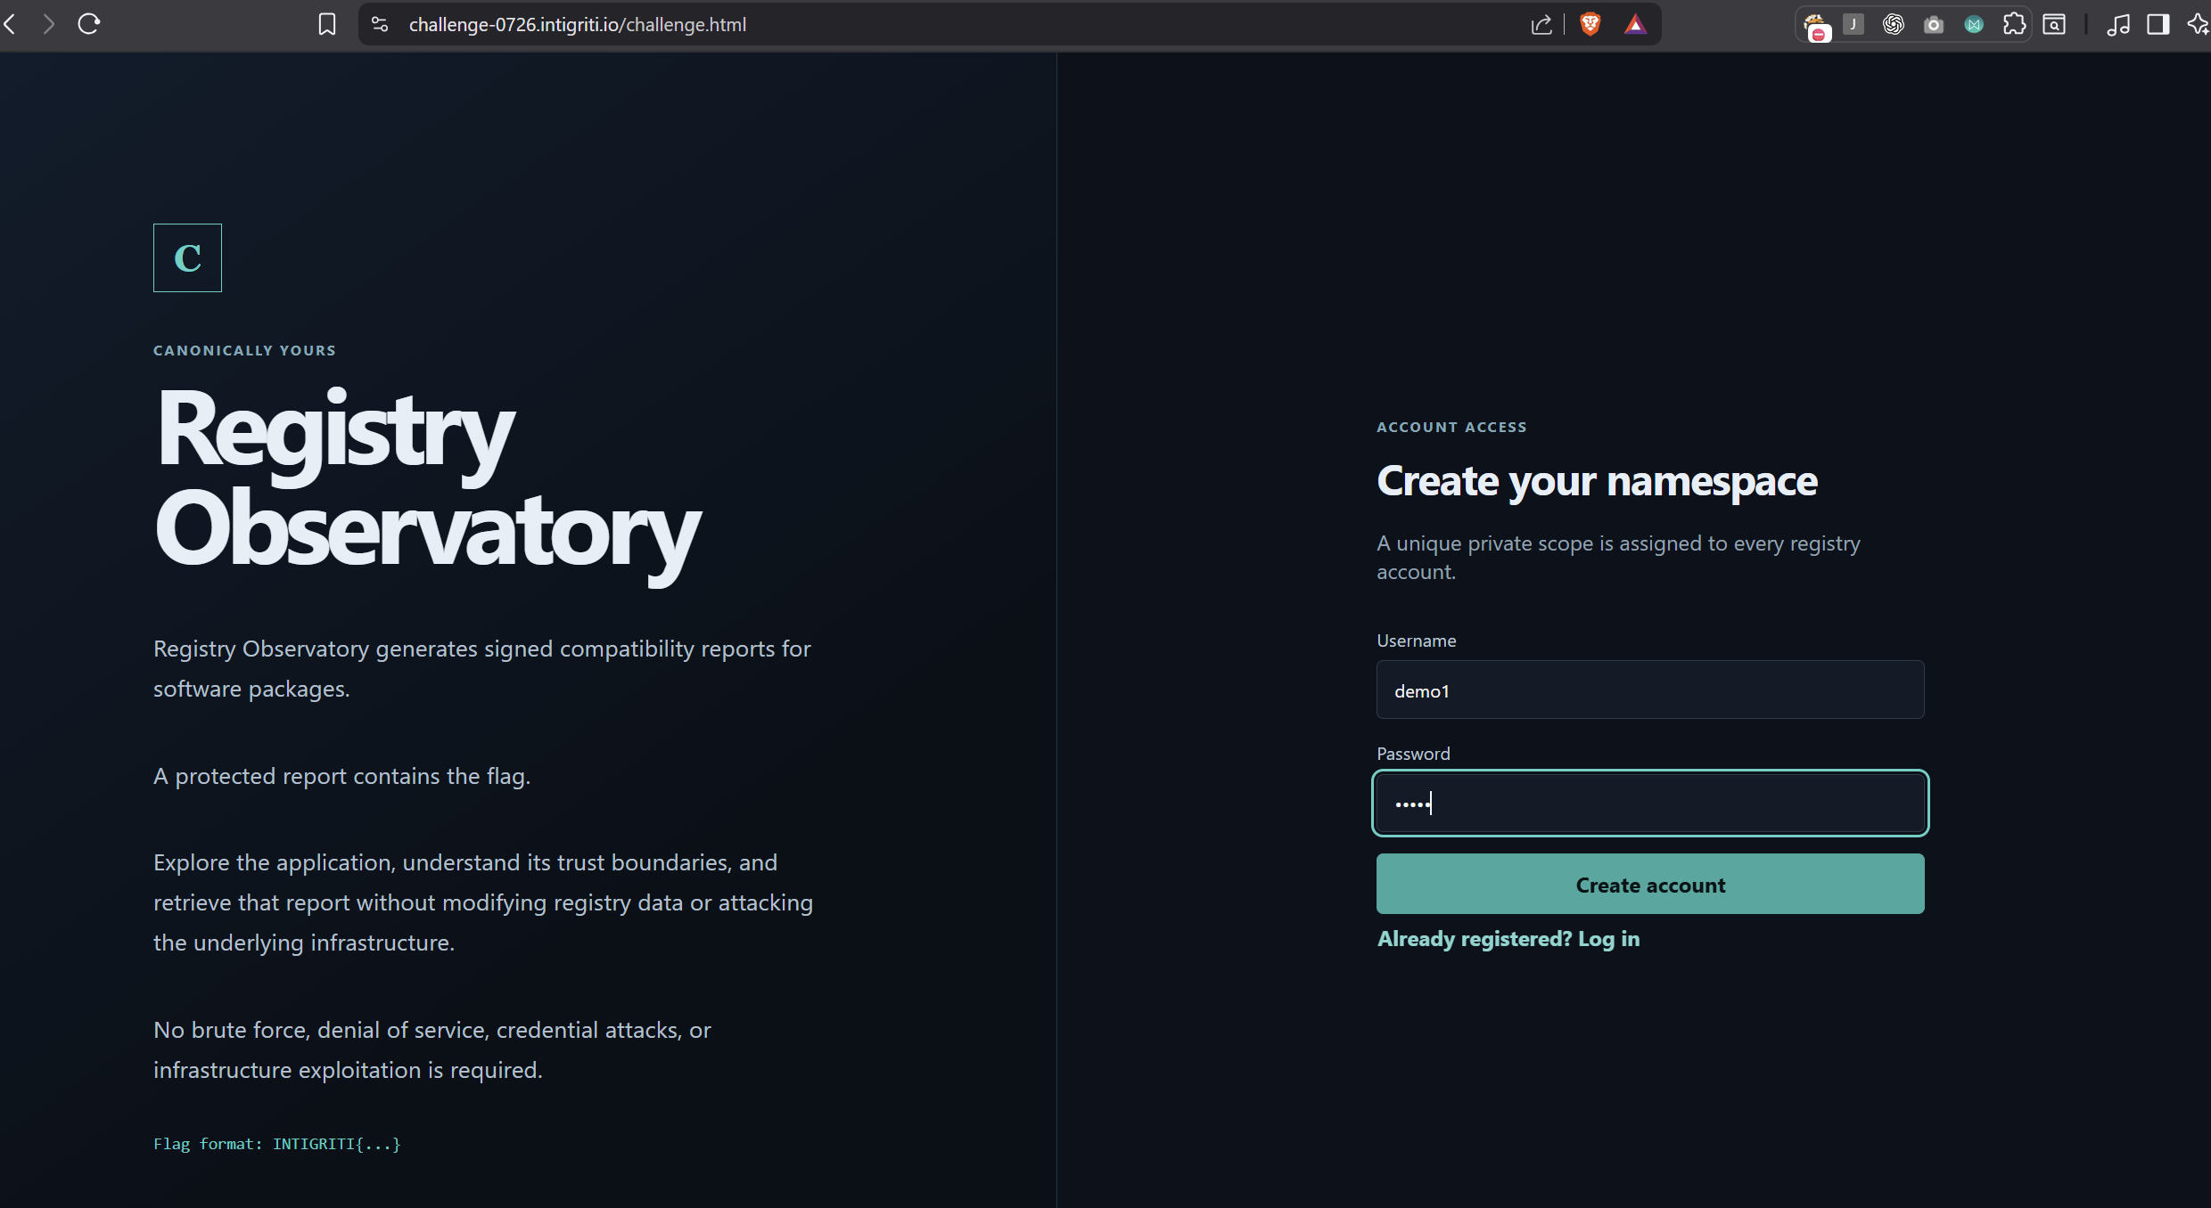The image size is (2211, 1208).
Task: Follow the Already registered? Log in link
Action: click(x=1508, y=939)
